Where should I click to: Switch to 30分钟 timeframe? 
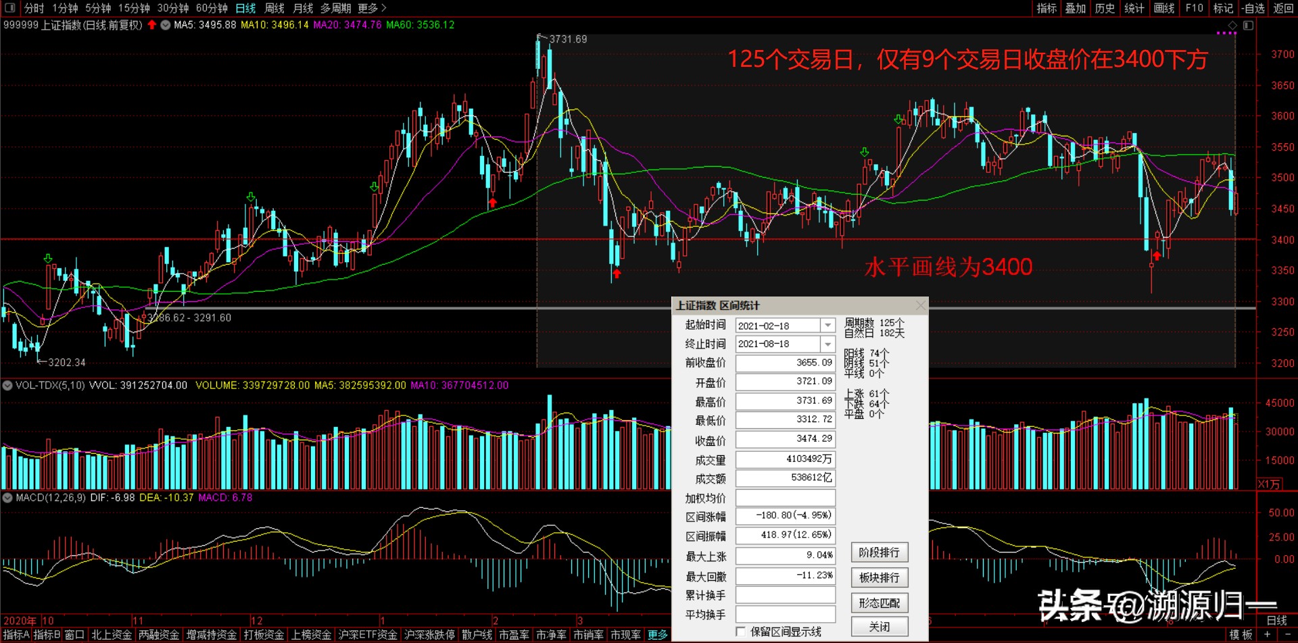(173, 8)
